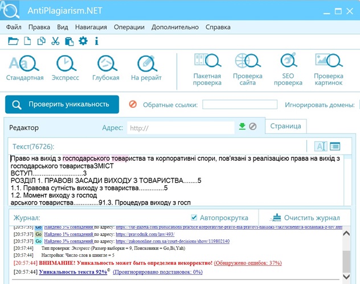Open Пакетная проверка tool
This screenshot has width=360, height=284.
pos(207,69)
